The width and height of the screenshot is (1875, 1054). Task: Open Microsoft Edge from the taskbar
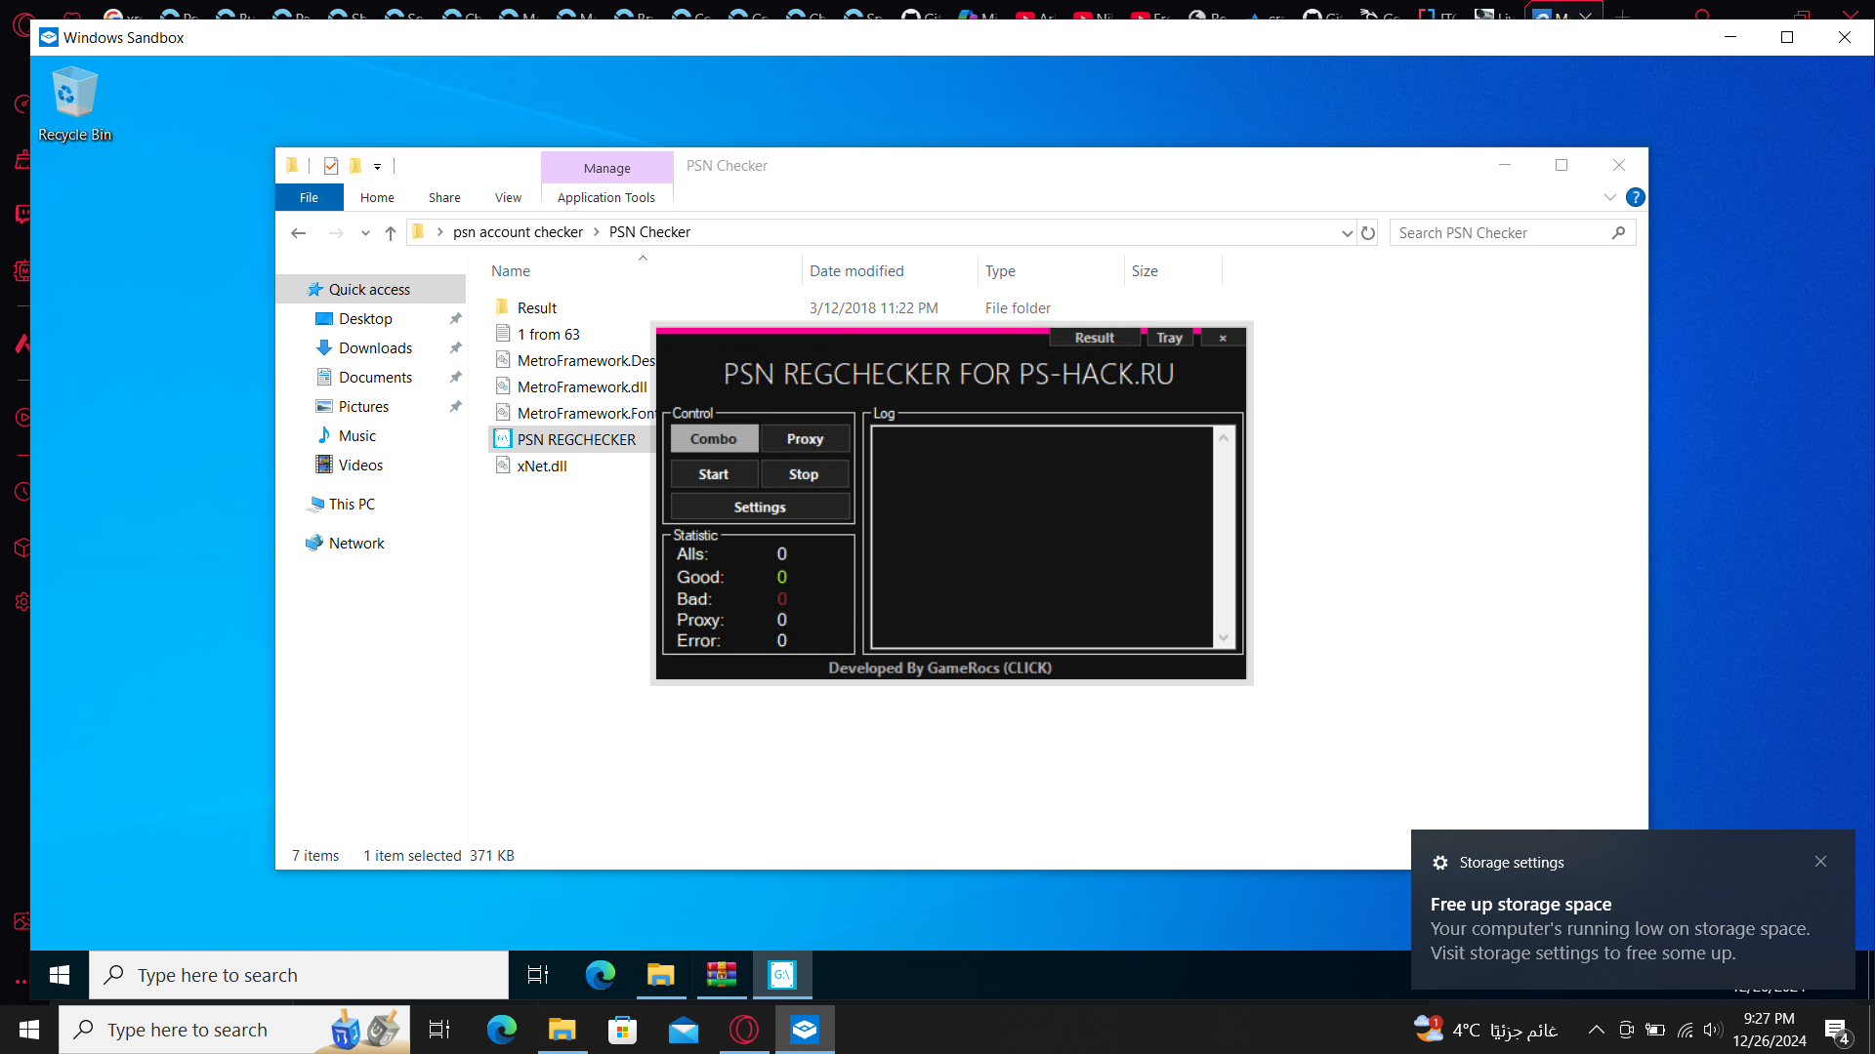(x=502, y=1030)
